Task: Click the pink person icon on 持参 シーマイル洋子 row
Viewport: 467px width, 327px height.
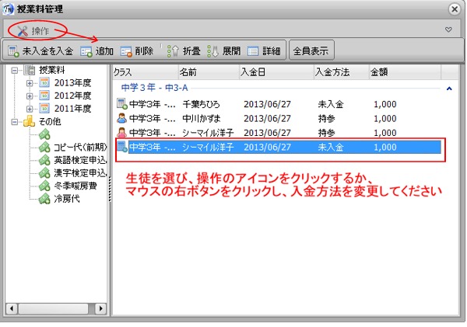Action: (122, 132)
